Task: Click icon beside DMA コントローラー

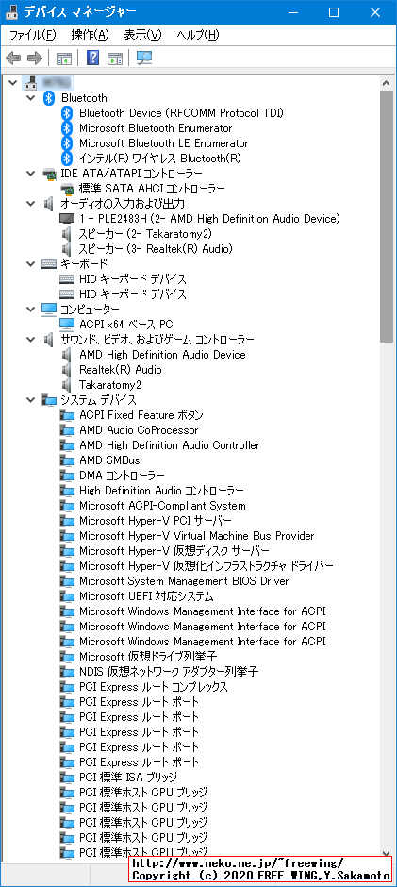Action: pos(67,476)
